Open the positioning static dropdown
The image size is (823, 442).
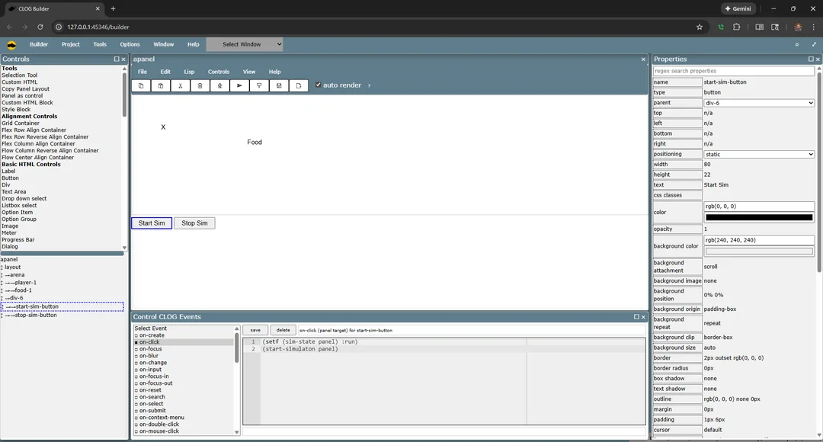[758, 154]
